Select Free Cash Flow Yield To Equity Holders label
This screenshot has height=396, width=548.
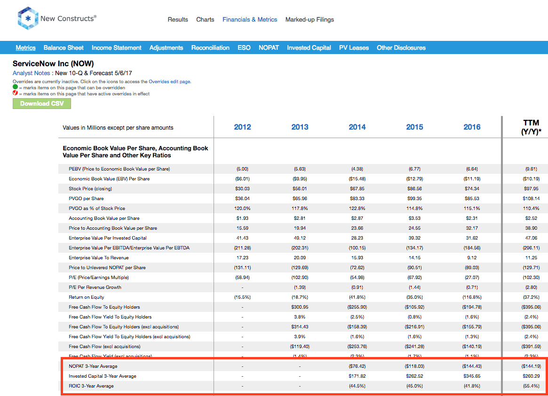click(x=110, y=317)
